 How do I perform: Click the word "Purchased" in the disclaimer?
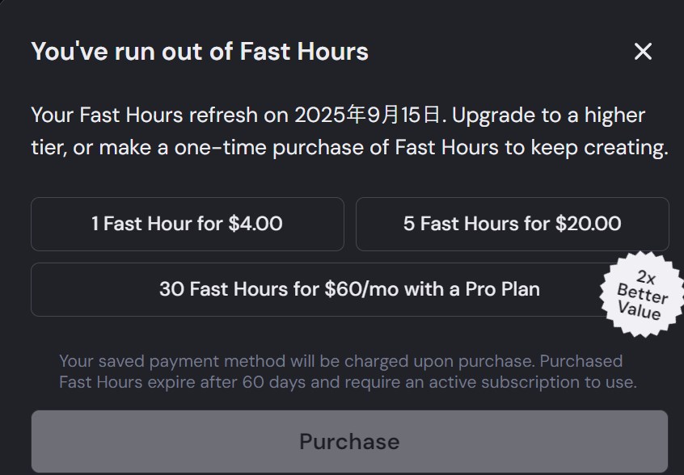(581, 361)
